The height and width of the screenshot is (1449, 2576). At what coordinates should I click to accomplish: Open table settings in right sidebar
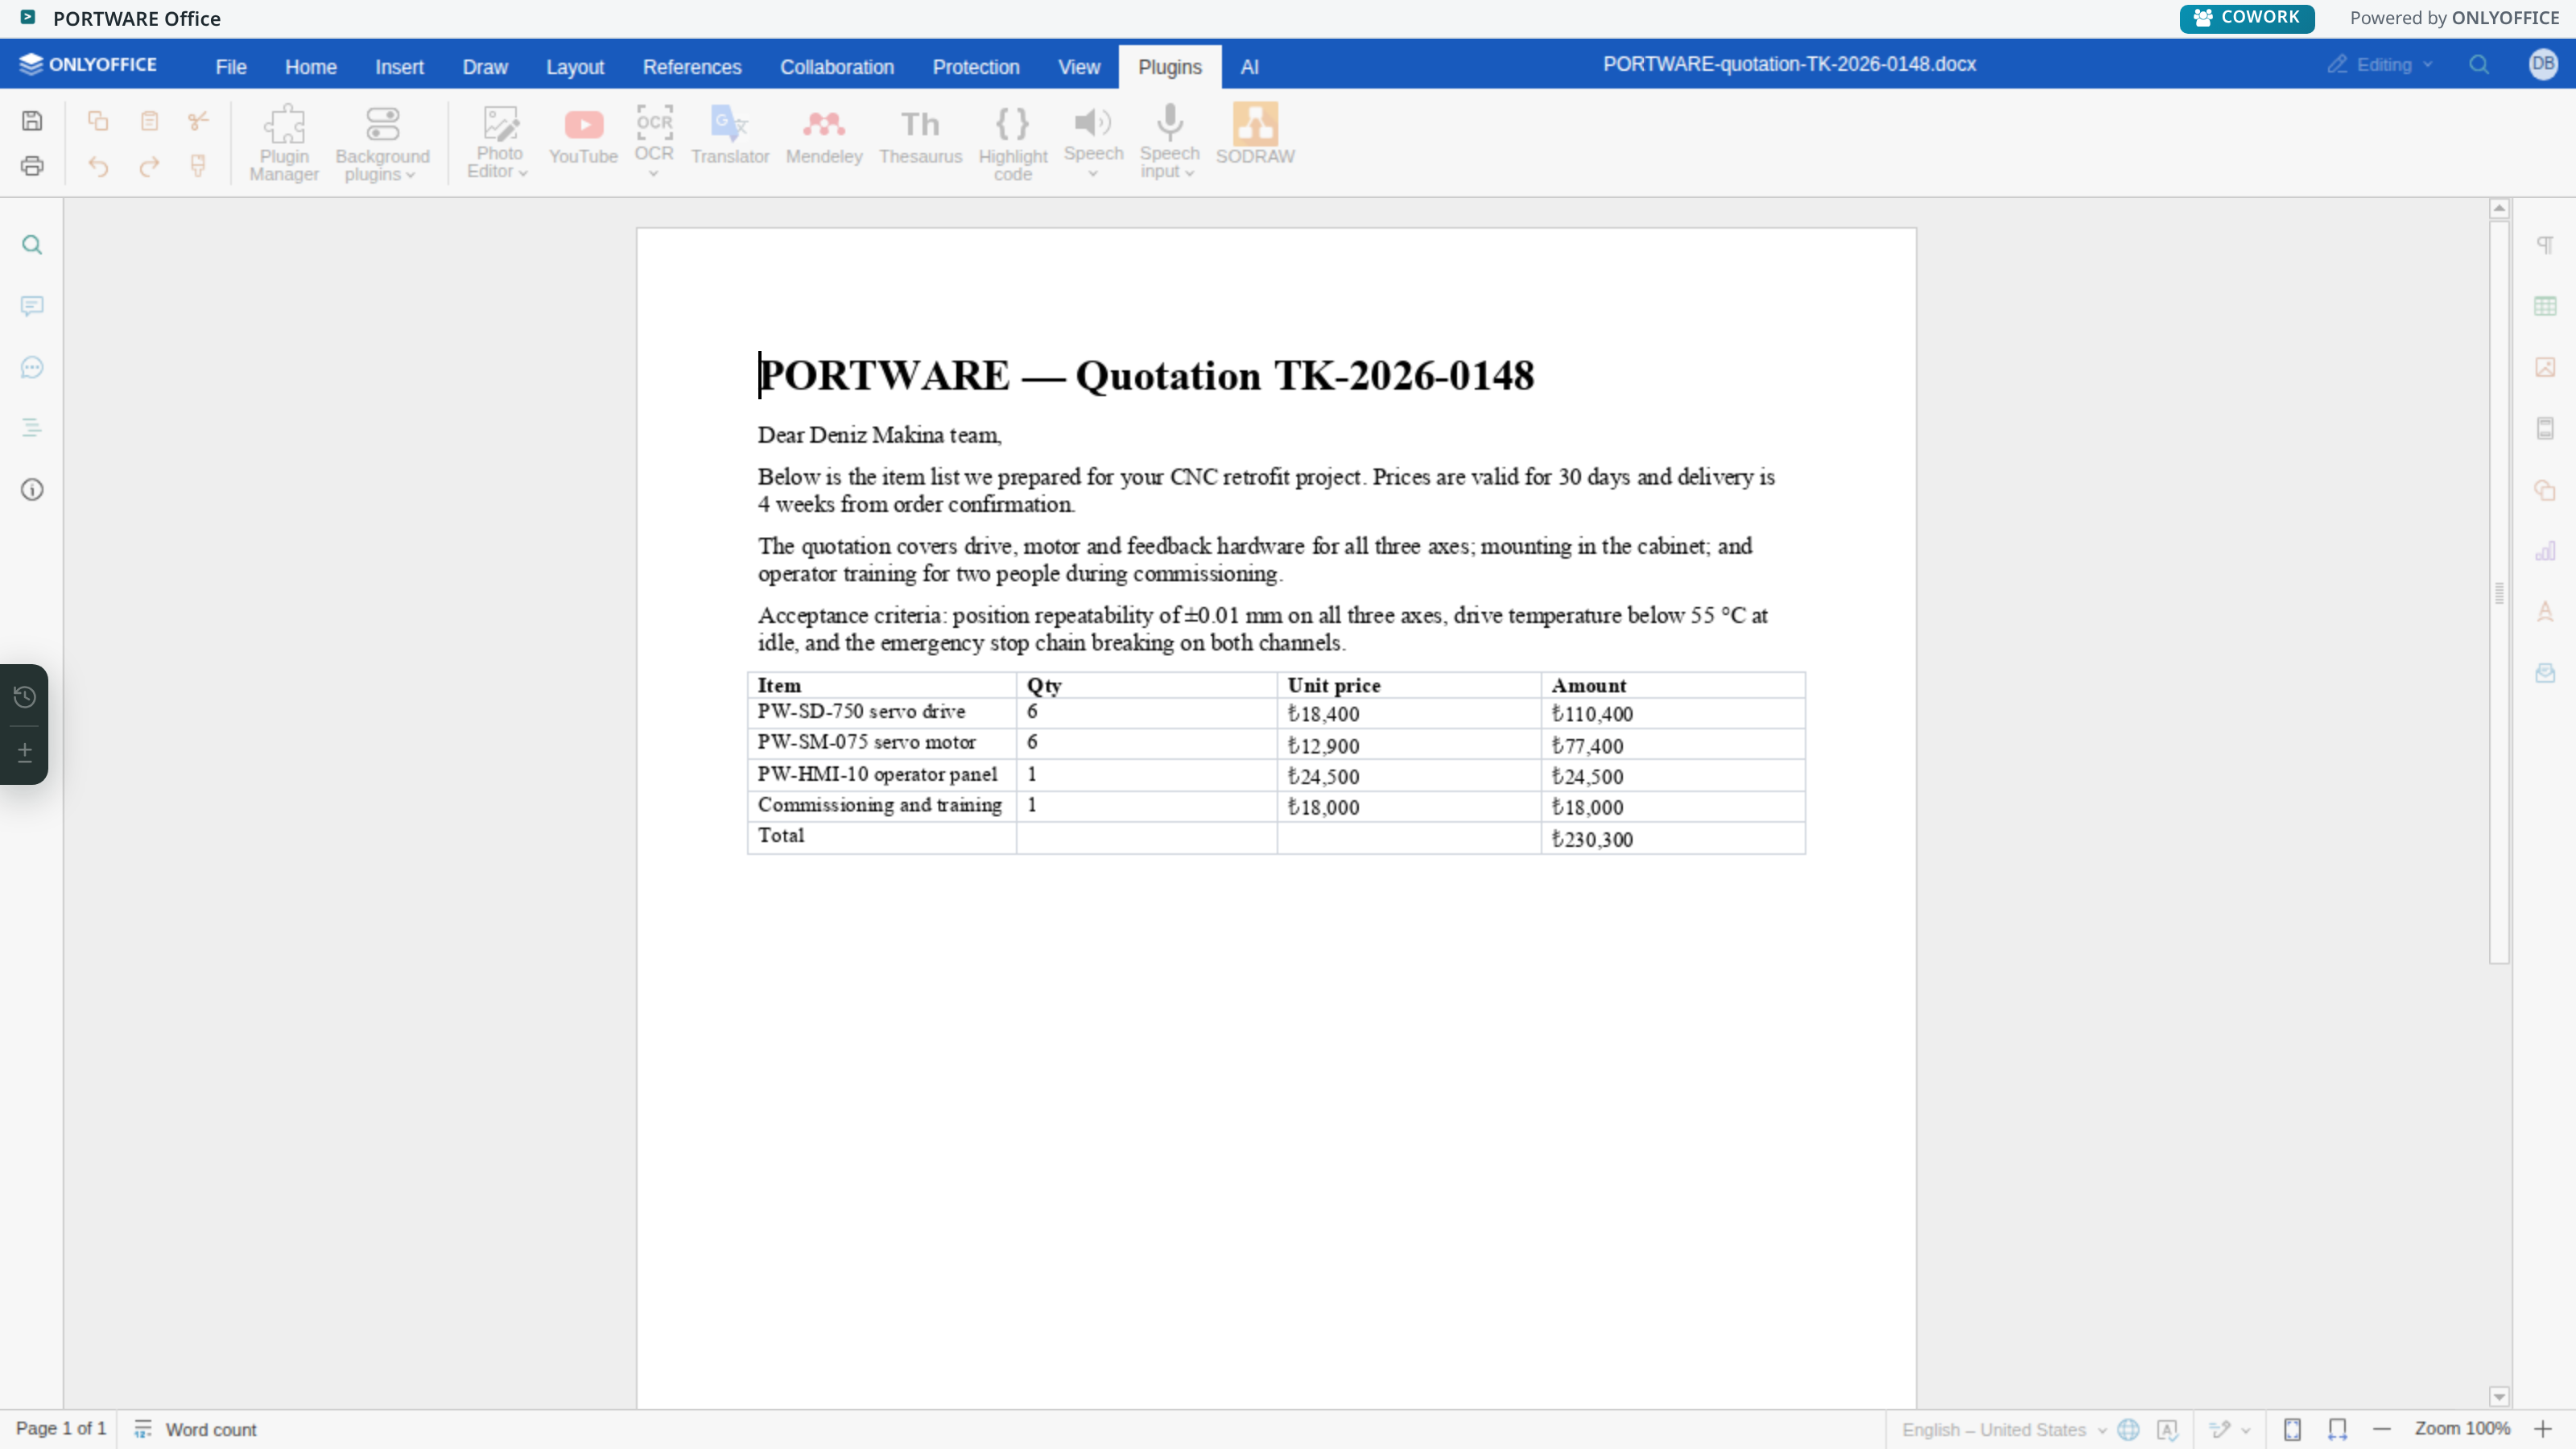(x=2545, y=306)
